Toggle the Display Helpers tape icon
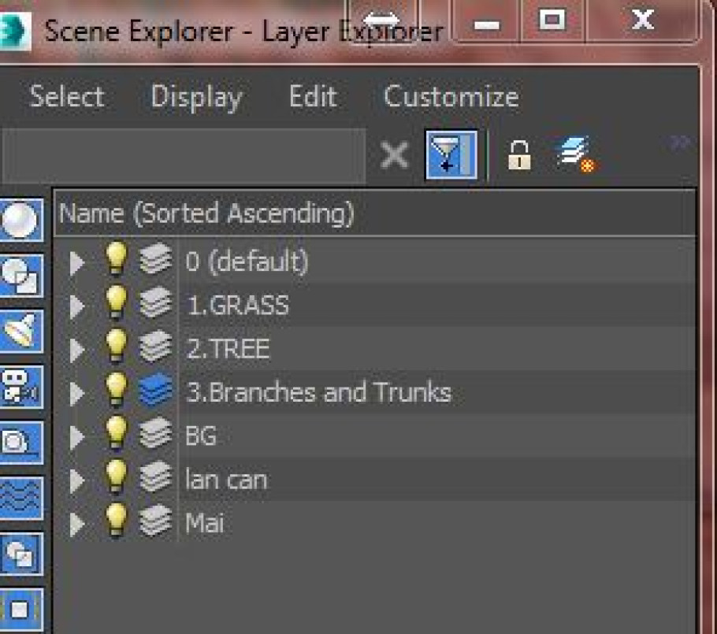The width and height of the screenshot is (717, 634). point(19,442)
